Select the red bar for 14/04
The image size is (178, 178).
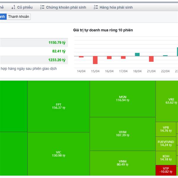tap(81, 57)
